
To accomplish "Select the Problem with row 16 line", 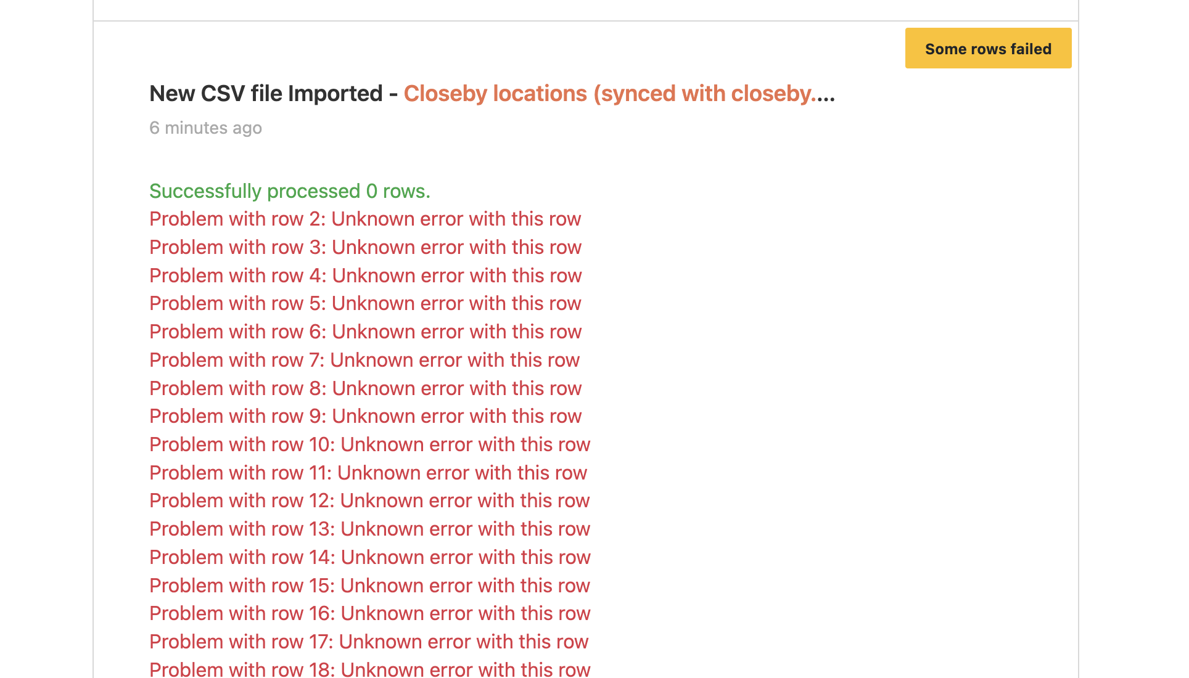I will [369, 613].
